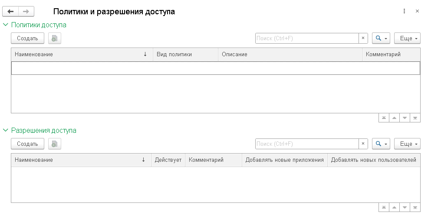441x215 pixels.
Task: Click the Действует column header
Action: click(168, 160)
